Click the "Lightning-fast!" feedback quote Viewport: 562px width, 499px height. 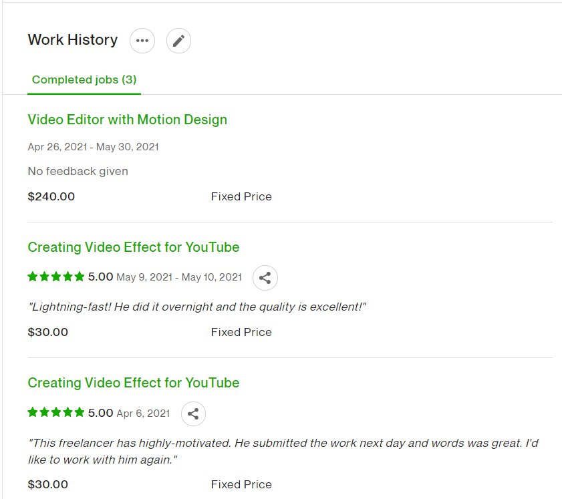point(197,307)
